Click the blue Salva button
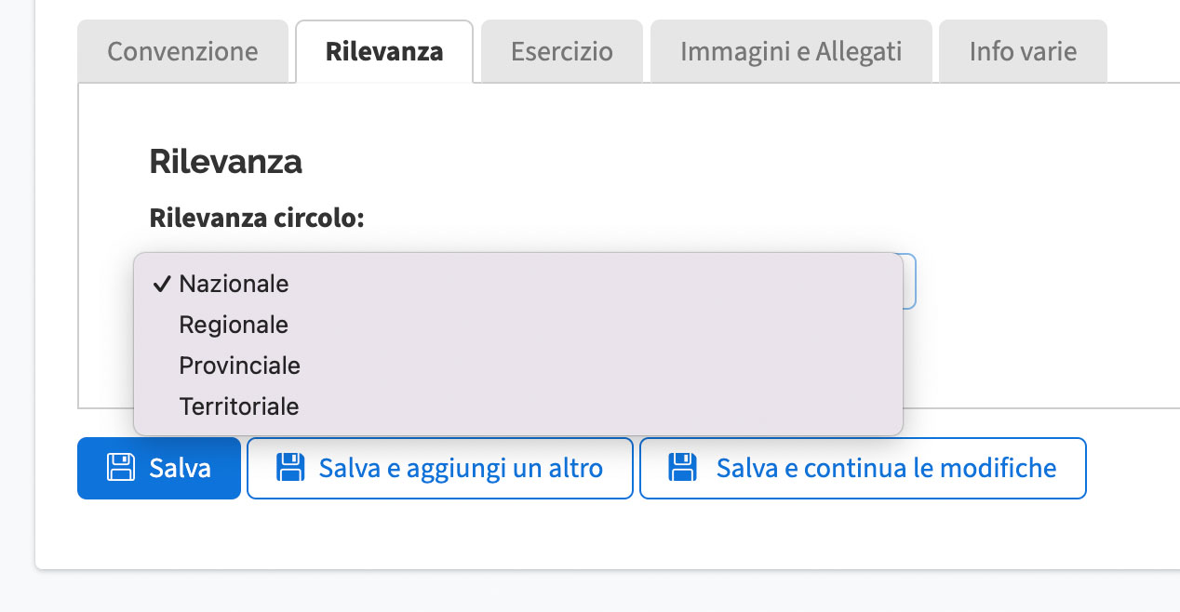The height and width of the screenshot is (612, 1180). pos(159,468)
